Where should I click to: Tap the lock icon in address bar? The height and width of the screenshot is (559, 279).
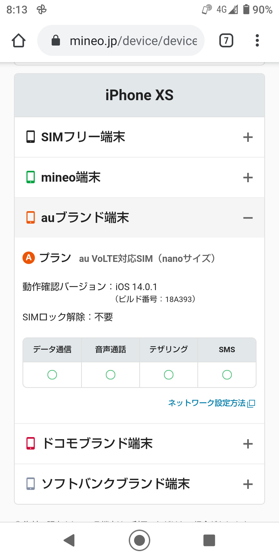click(56, 41)
